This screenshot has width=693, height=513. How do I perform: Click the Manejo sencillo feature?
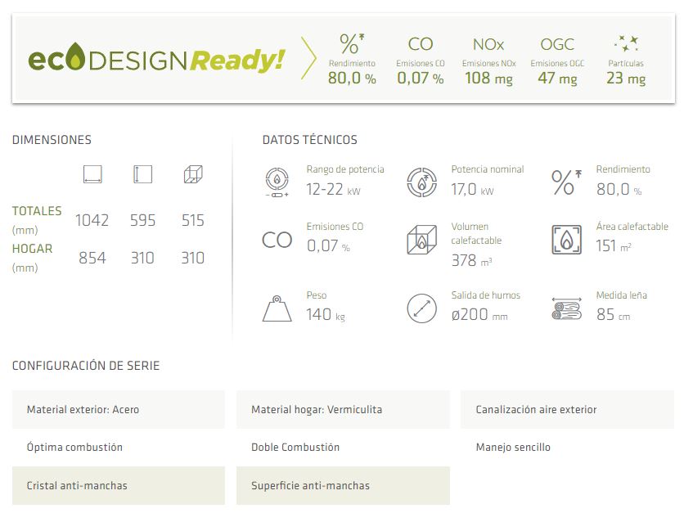pos(513,448)
